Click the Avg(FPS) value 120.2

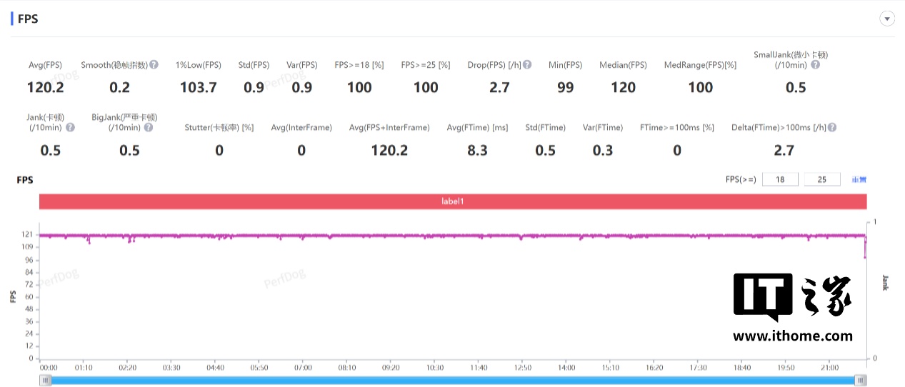45,87
